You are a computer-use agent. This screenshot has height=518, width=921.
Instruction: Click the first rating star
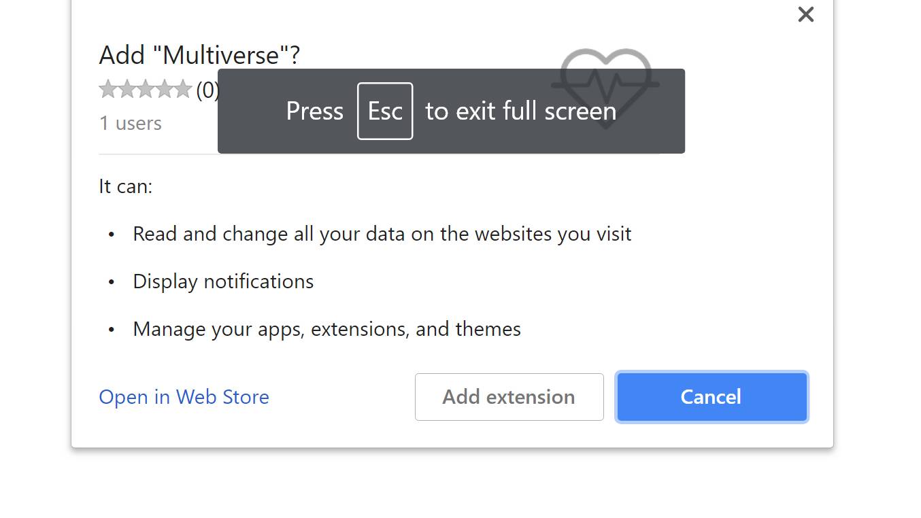pyautogui.click(x=108, y=90)
